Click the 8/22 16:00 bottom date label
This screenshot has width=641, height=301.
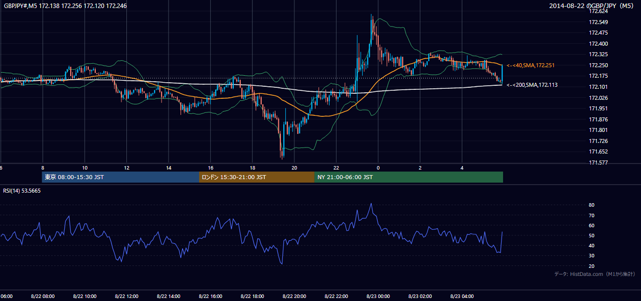tap(210, 296)
